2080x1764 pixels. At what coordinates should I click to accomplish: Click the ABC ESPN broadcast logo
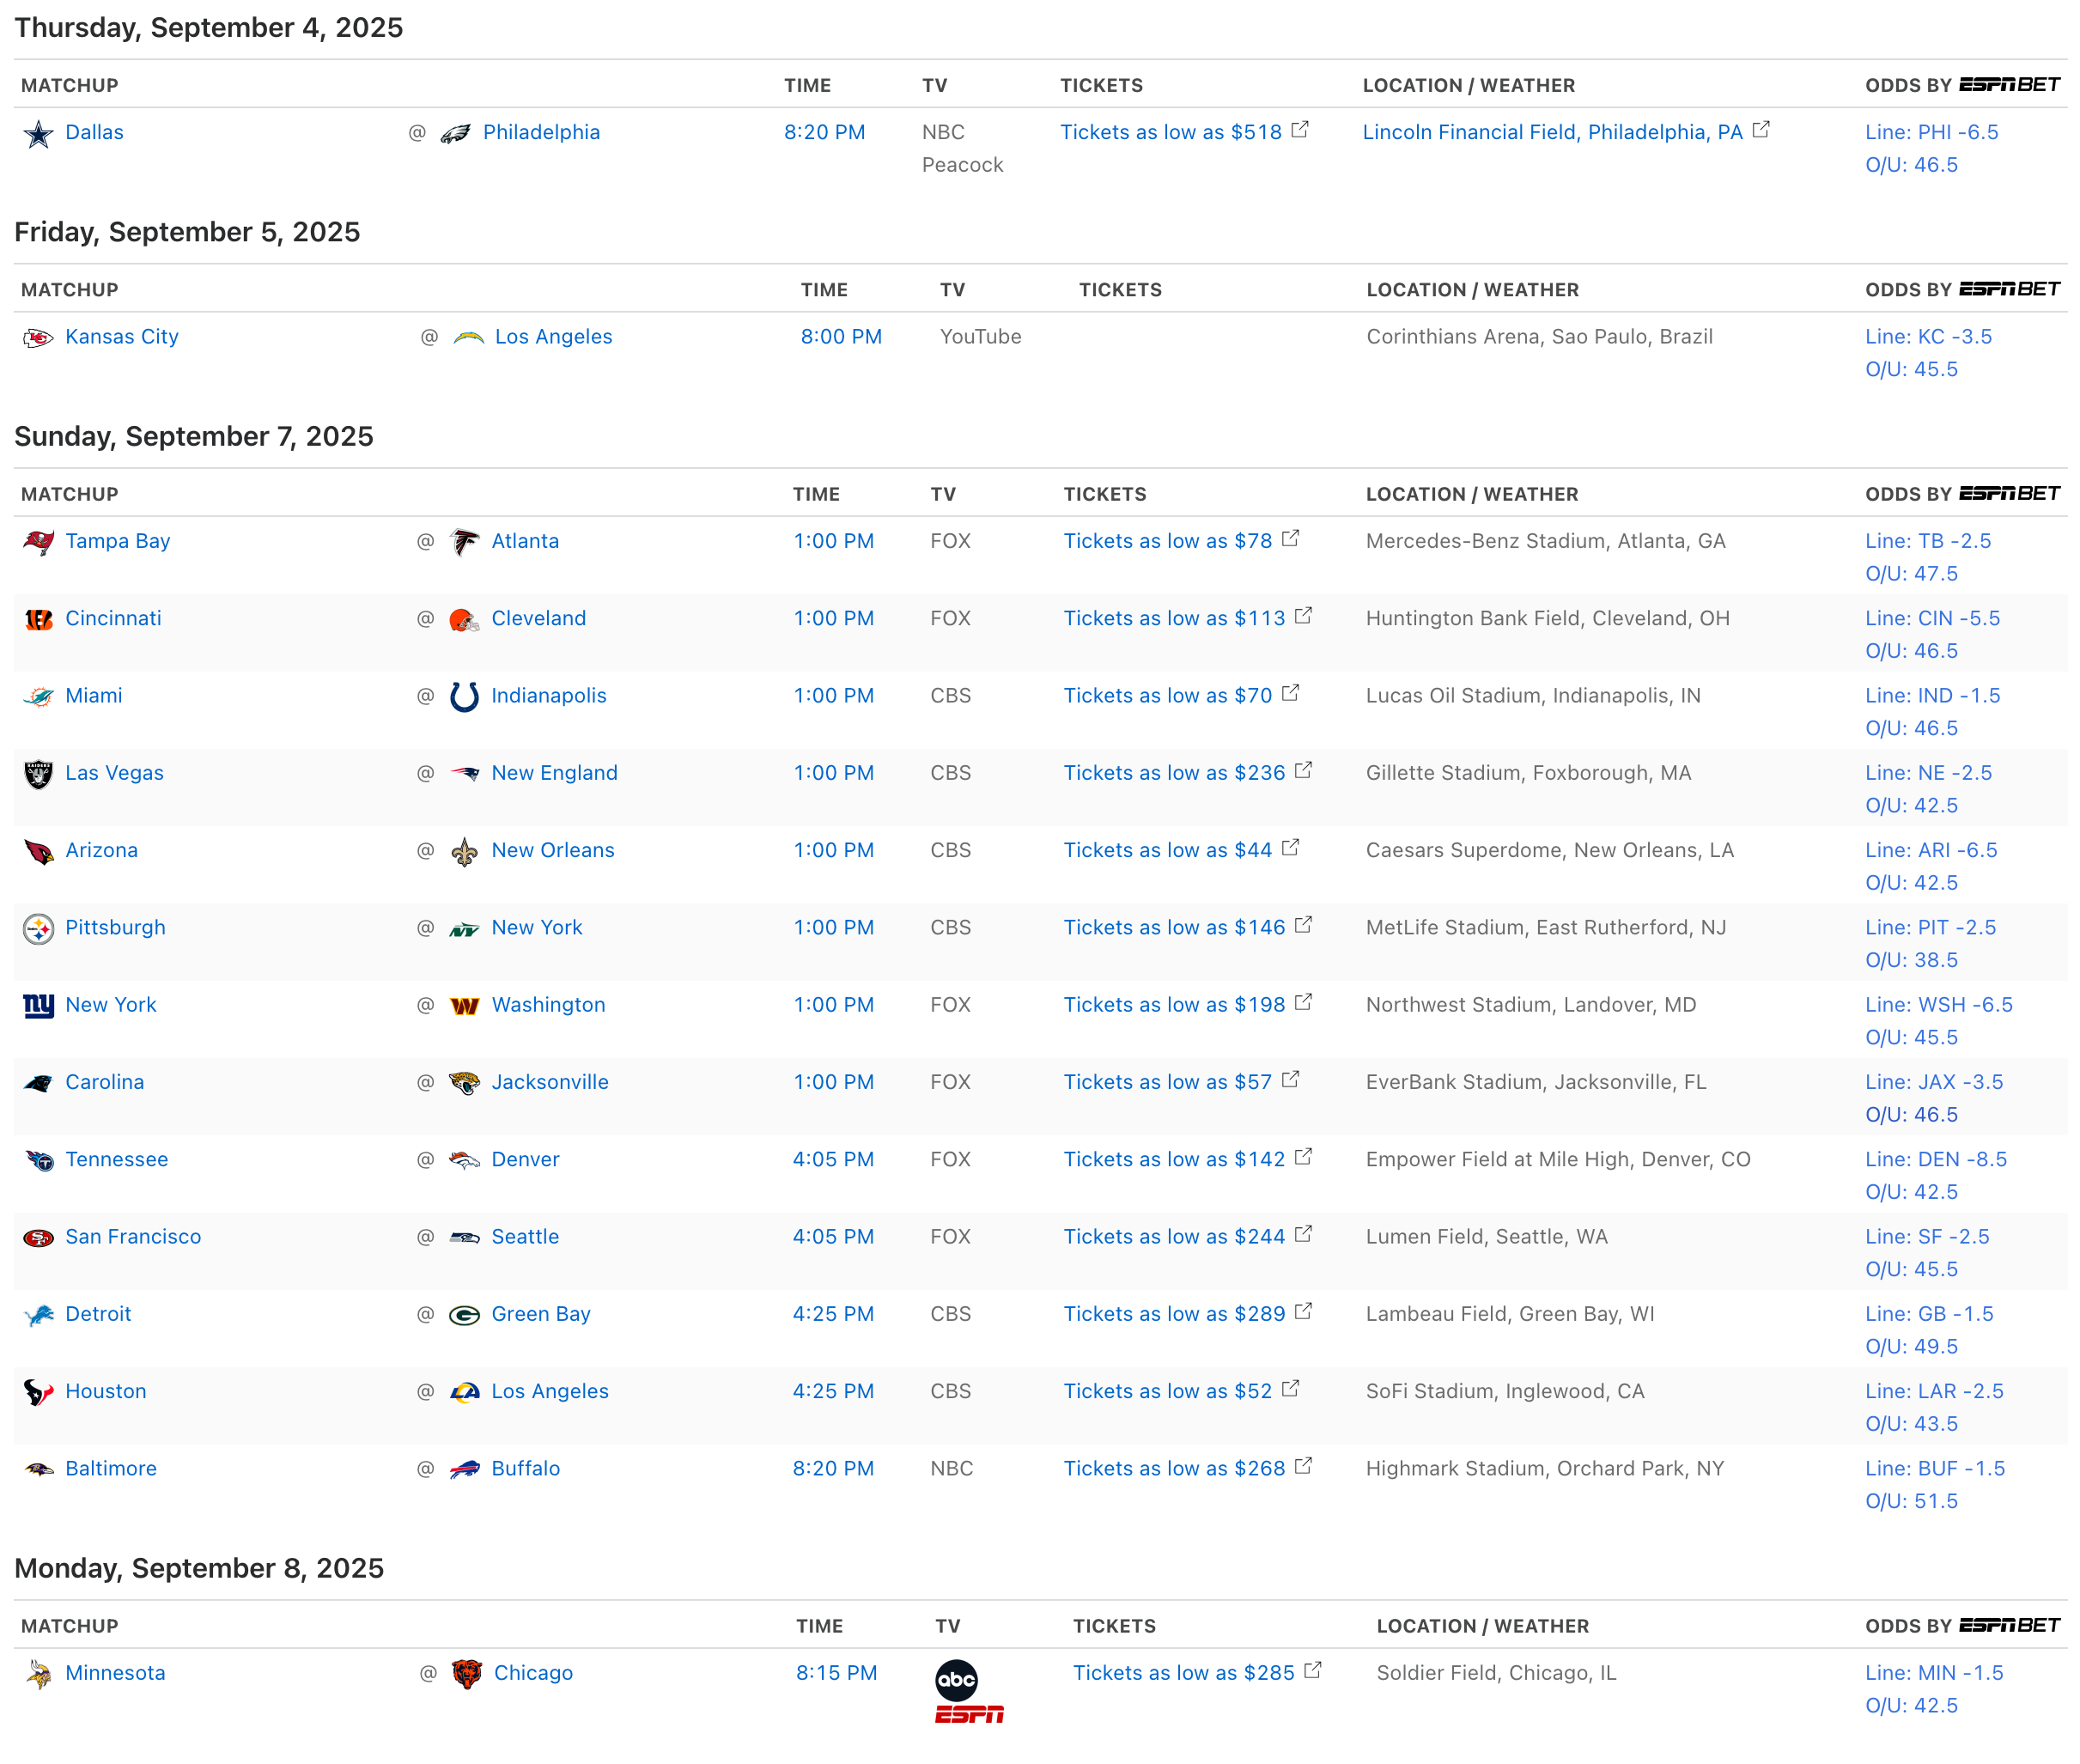click(968, 1692)
